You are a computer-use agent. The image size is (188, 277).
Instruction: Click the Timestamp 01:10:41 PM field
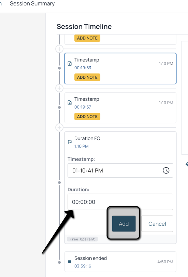pyautogui.click(x=120, y=170)
